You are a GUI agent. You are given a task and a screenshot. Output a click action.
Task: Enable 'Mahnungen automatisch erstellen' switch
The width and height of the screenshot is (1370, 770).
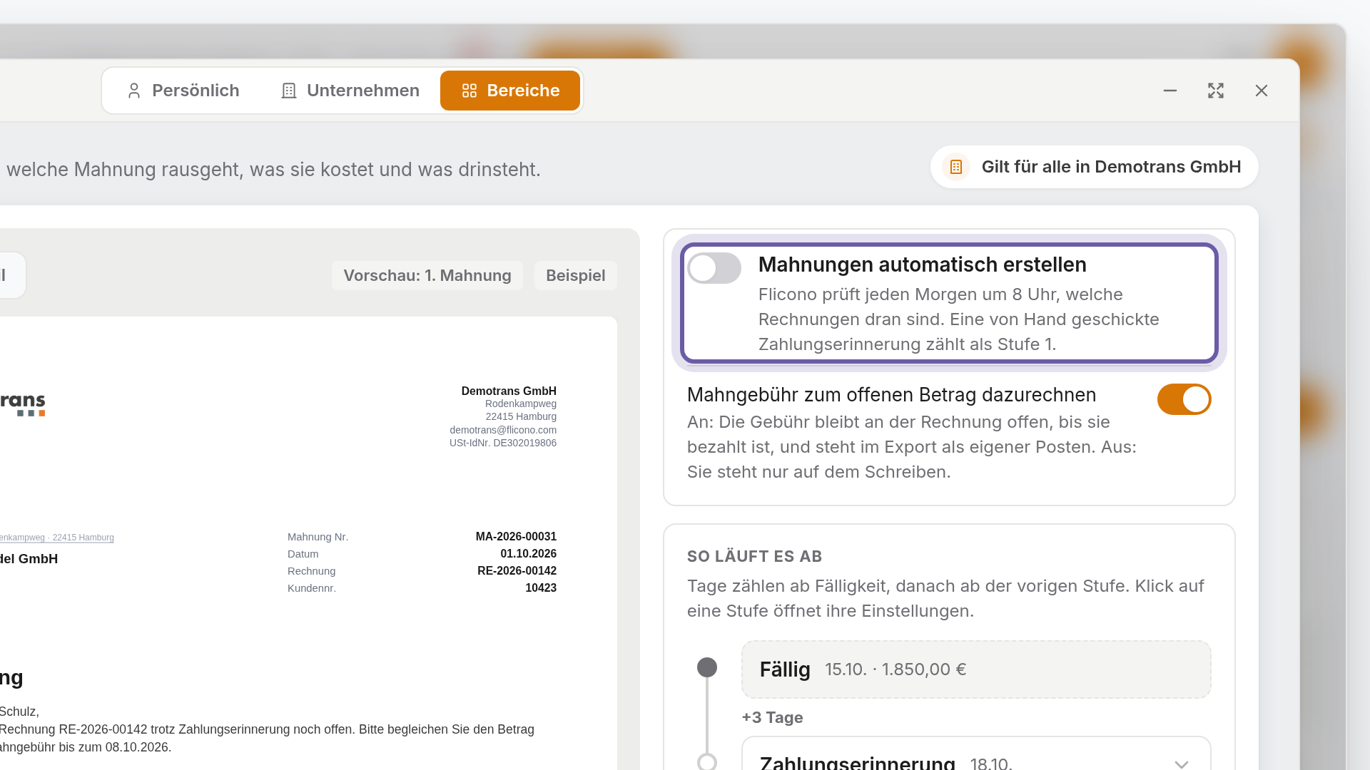714,268
